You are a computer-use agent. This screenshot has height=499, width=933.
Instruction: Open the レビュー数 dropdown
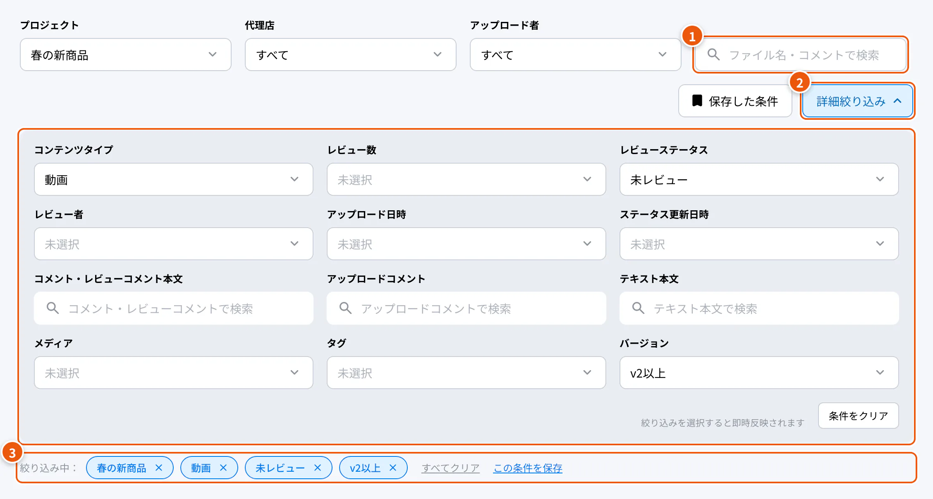coord(466,179)
